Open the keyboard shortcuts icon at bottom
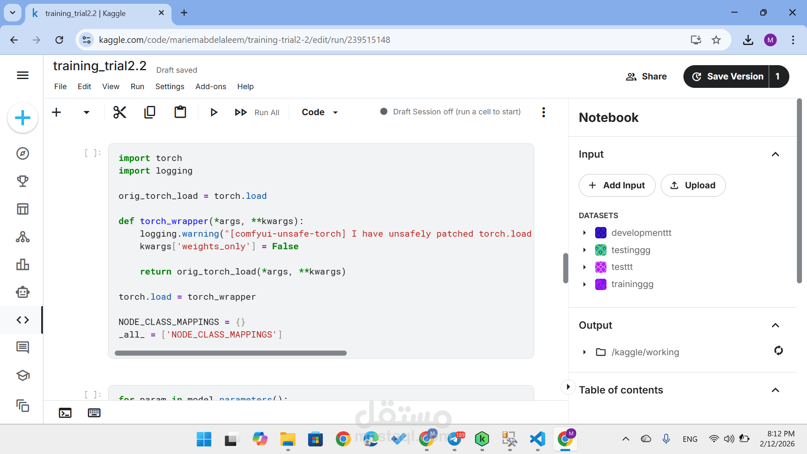This screenshot has width=807, height=454. click(94, 413)
